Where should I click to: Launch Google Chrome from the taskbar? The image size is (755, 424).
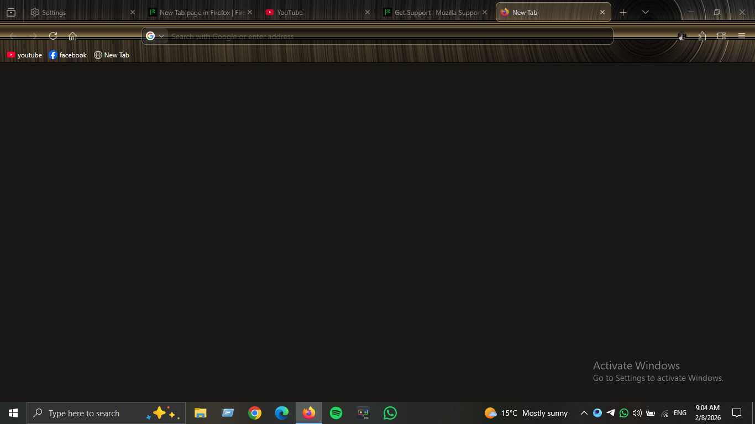tap(255, 413)
